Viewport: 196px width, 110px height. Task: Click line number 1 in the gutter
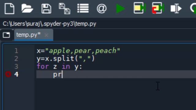click(16, 51)
